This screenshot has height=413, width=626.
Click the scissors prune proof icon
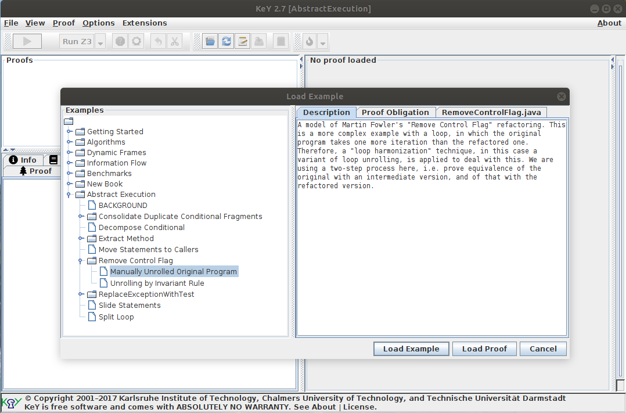pyautogui.click(x=174, y=41)
